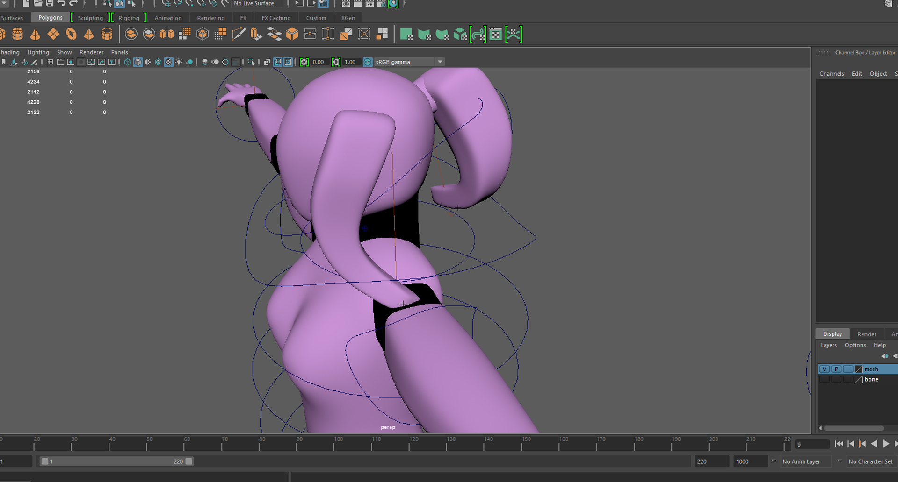Click the layer editor horizontal scrollbar

pyautogui.click(x=854, y=428)
